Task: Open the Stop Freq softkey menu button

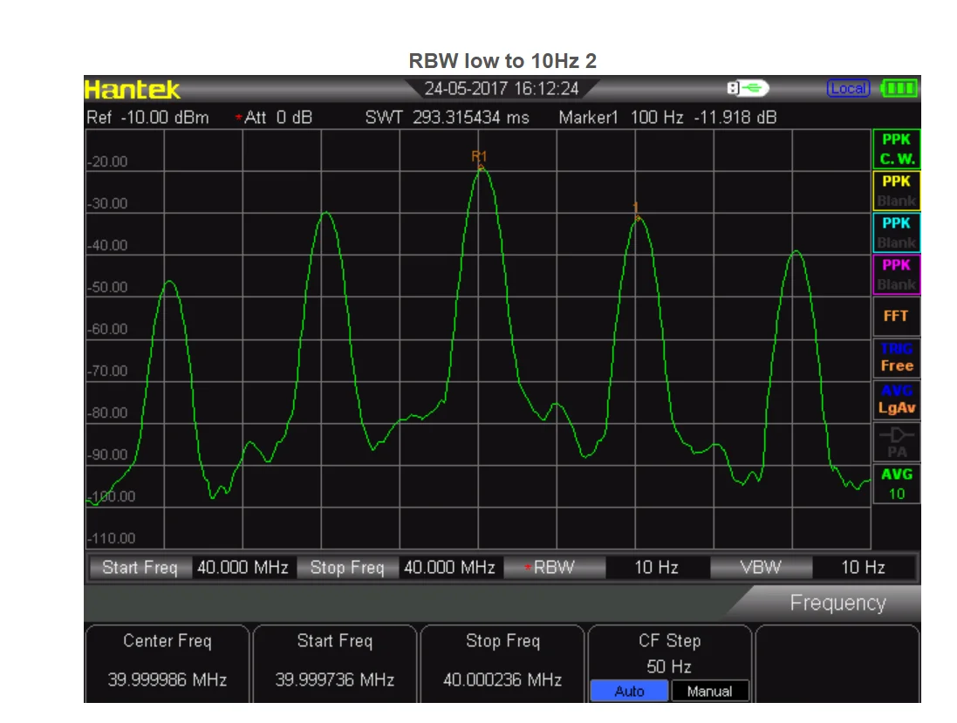Action: pos(502,663)
